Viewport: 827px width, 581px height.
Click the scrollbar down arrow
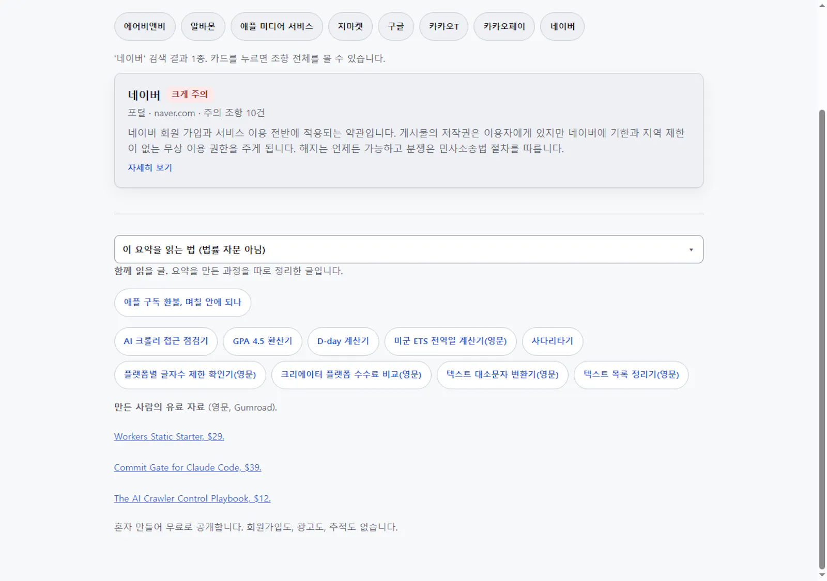coord(822,575)
